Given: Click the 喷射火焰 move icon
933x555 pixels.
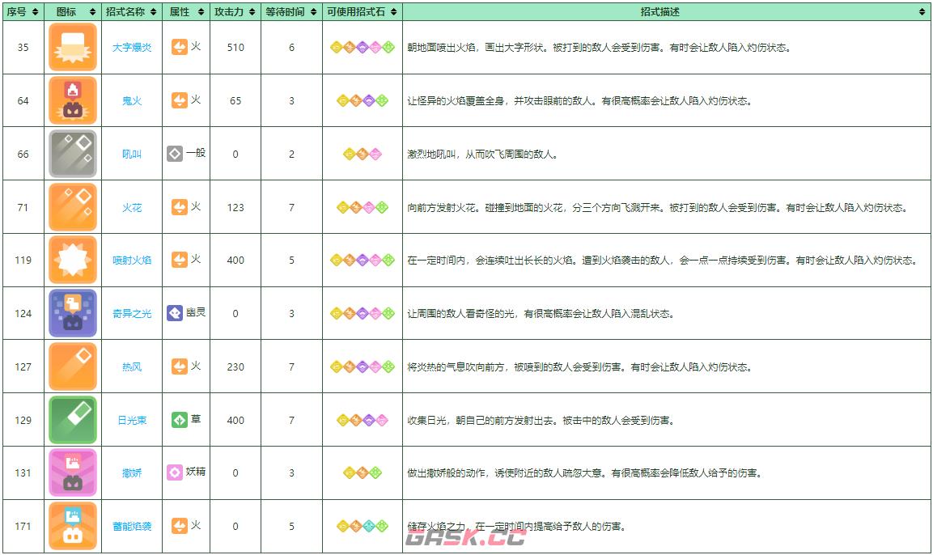Looking at the screenshot, I should 73,260.
